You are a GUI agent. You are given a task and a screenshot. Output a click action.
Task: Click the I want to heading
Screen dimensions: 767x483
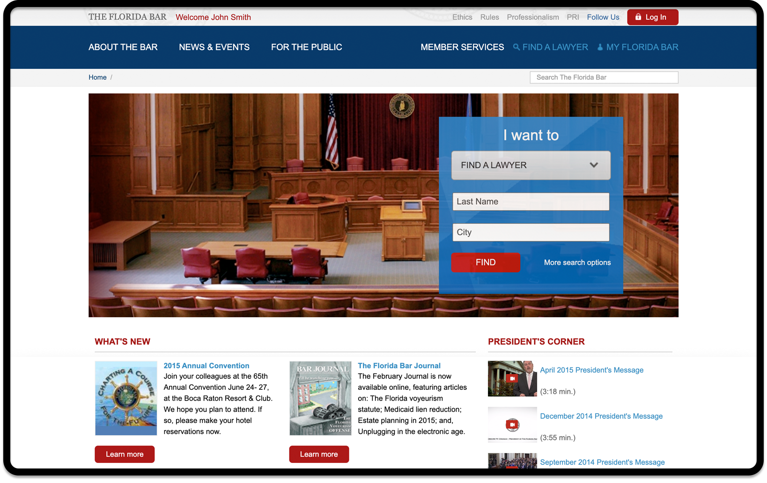531,135
